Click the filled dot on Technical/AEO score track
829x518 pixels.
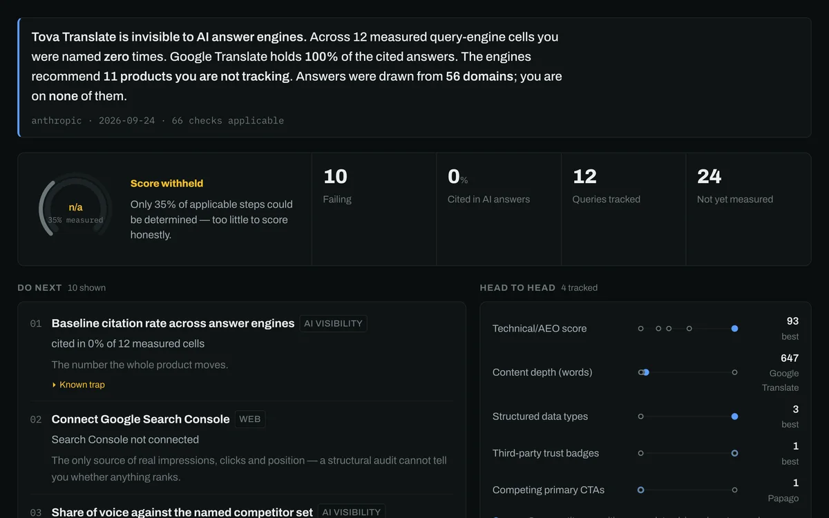[x=734, y=329]
